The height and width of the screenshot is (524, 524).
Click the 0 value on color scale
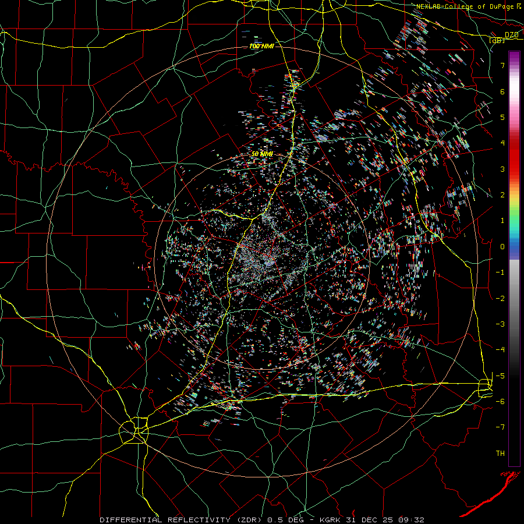pos(502,247)
